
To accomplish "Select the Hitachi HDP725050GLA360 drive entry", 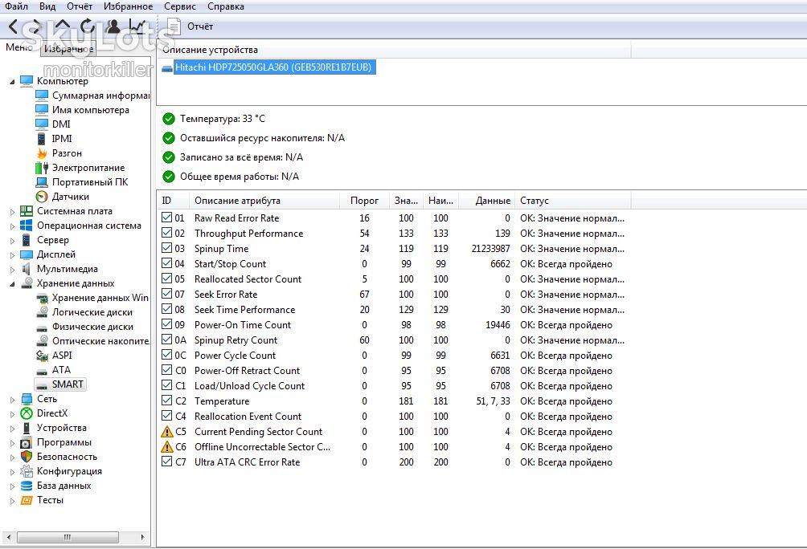I will click(273, 67).
